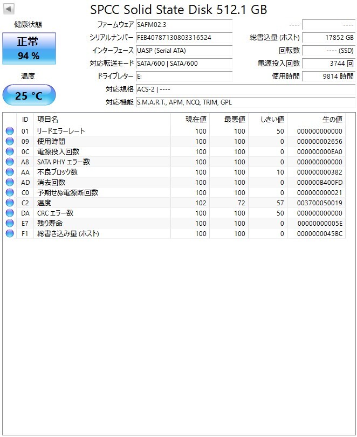Click raw value 00000000005E

[x=320, y=223]
